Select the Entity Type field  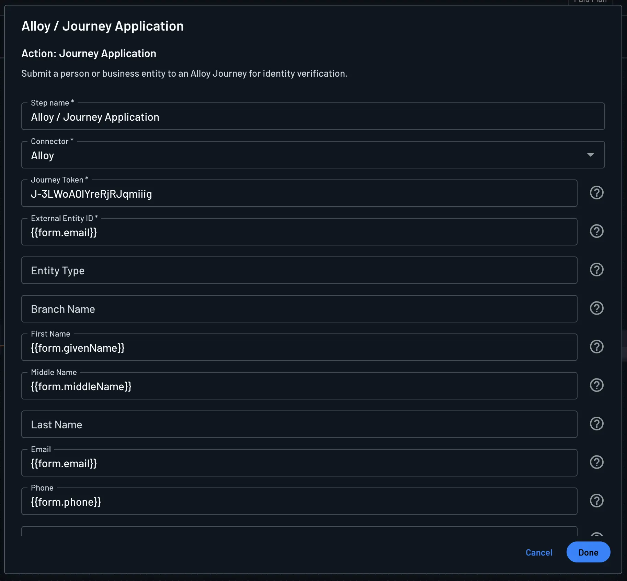pos(299,270)
